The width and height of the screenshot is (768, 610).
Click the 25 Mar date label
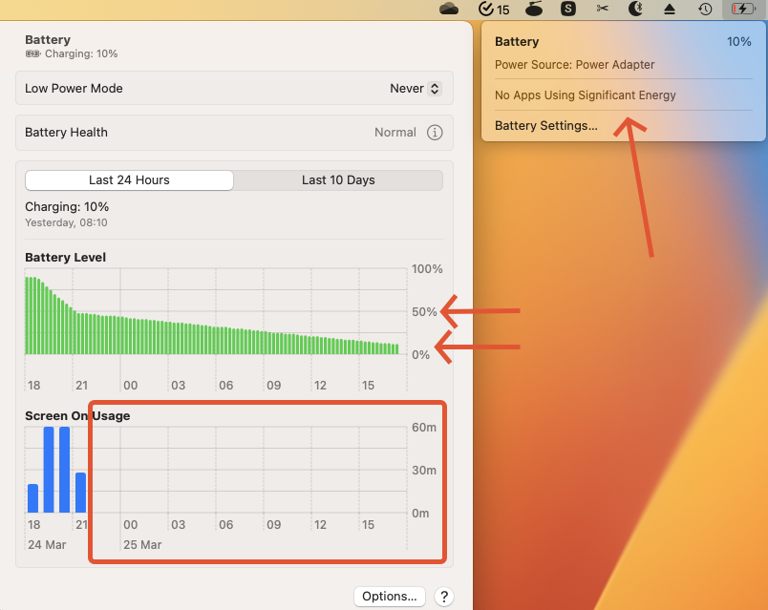[x=142, y=545]
